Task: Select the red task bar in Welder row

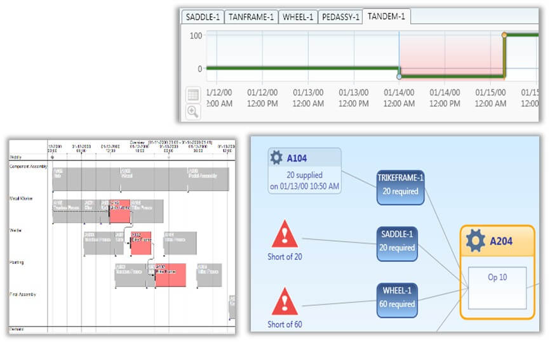Action: point(141,243)
